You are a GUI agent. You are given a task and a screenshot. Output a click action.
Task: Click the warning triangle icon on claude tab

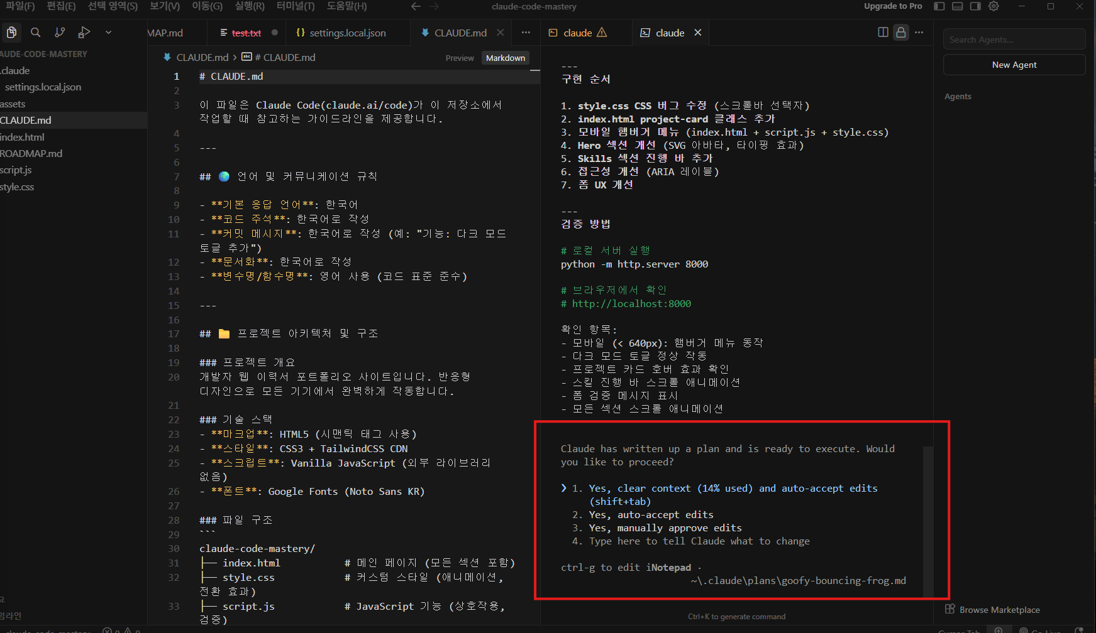coord(602,33)
